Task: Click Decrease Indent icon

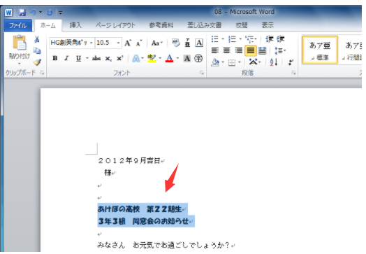Action: click(x=270, y=38)
